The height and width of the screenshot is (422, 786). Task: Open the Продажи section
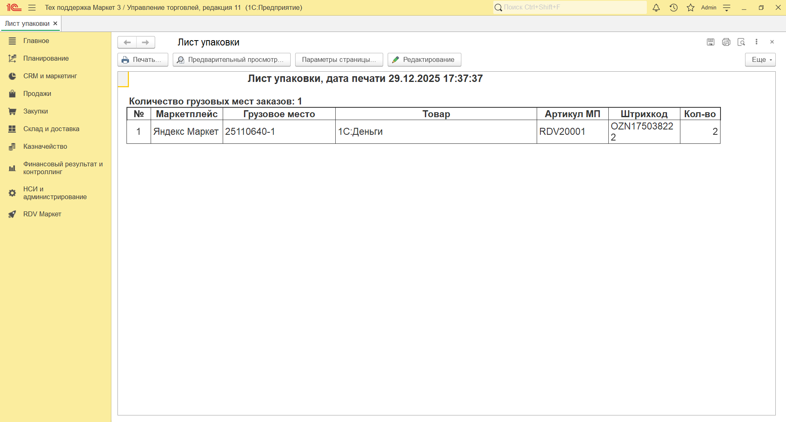[56, 94]
